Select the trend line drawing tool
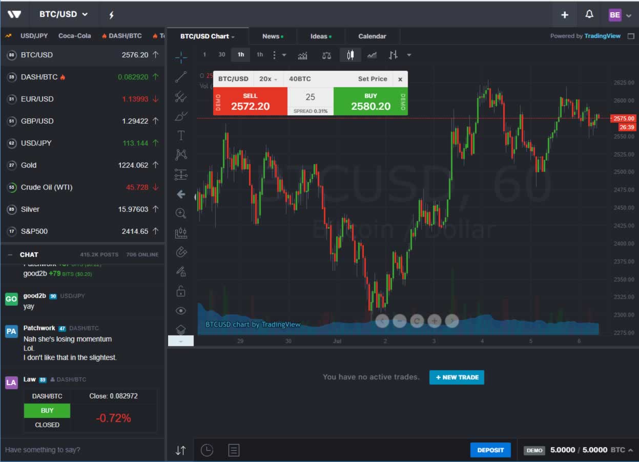Viewport: 639px width, 462px height. tap(181, 77)
